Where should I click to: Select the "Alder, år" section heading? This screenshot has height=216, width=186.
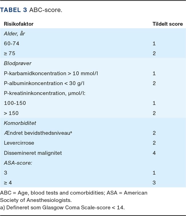click(x=14, y=34)
